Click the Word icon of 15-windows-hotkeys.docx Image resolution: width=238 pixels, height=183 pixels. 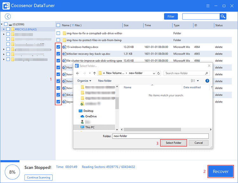[x=64, y=47]
